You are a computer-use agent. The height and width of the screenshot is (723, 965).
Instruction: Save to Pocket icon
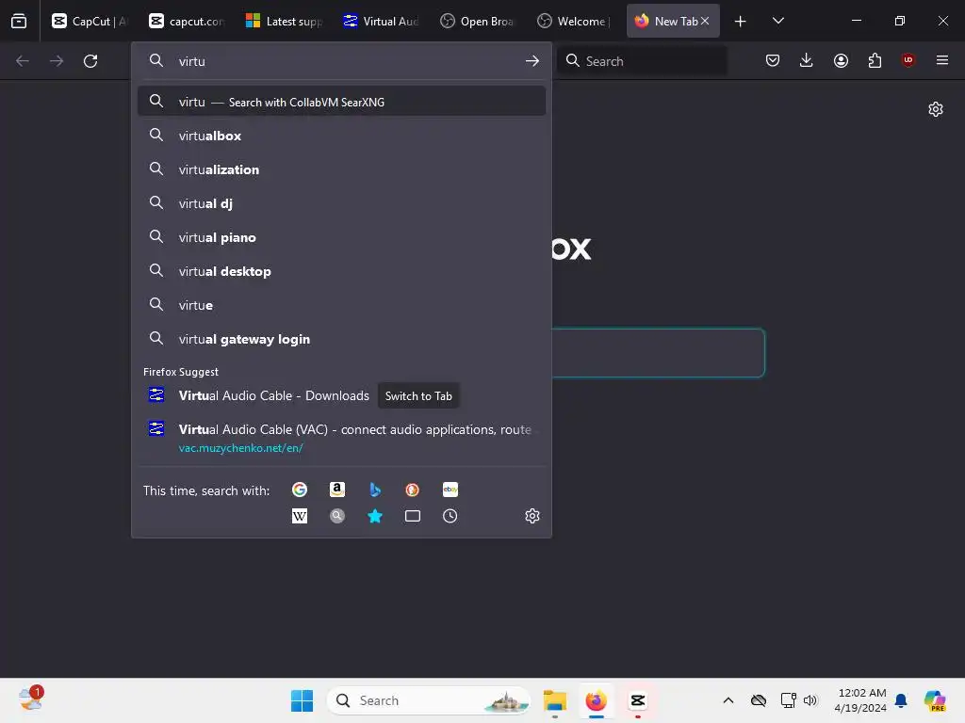click(773, 60)
